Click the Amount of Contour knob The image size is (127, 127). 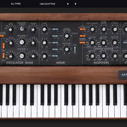(x=115, y=29)
